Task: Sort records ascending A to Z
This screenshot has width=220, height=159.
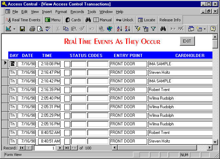Action: [119, 29]
